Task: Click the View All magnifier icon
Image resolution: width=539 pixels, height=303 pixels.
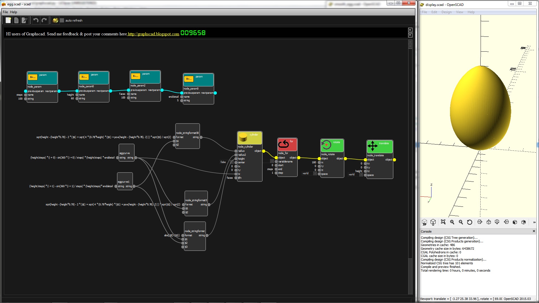Action: [x=443, y=222]
